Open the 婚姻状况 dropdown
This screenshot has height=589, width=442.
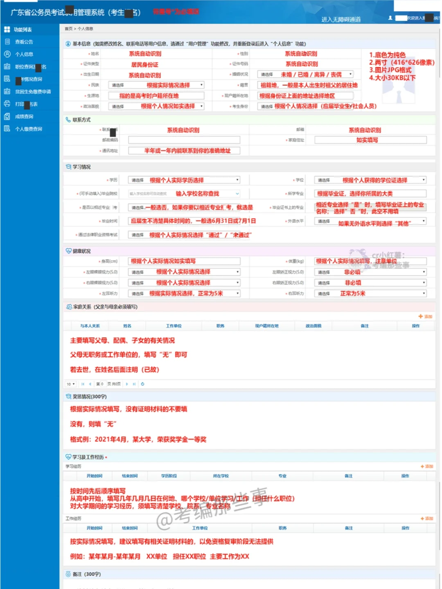[x=305, y=74]
